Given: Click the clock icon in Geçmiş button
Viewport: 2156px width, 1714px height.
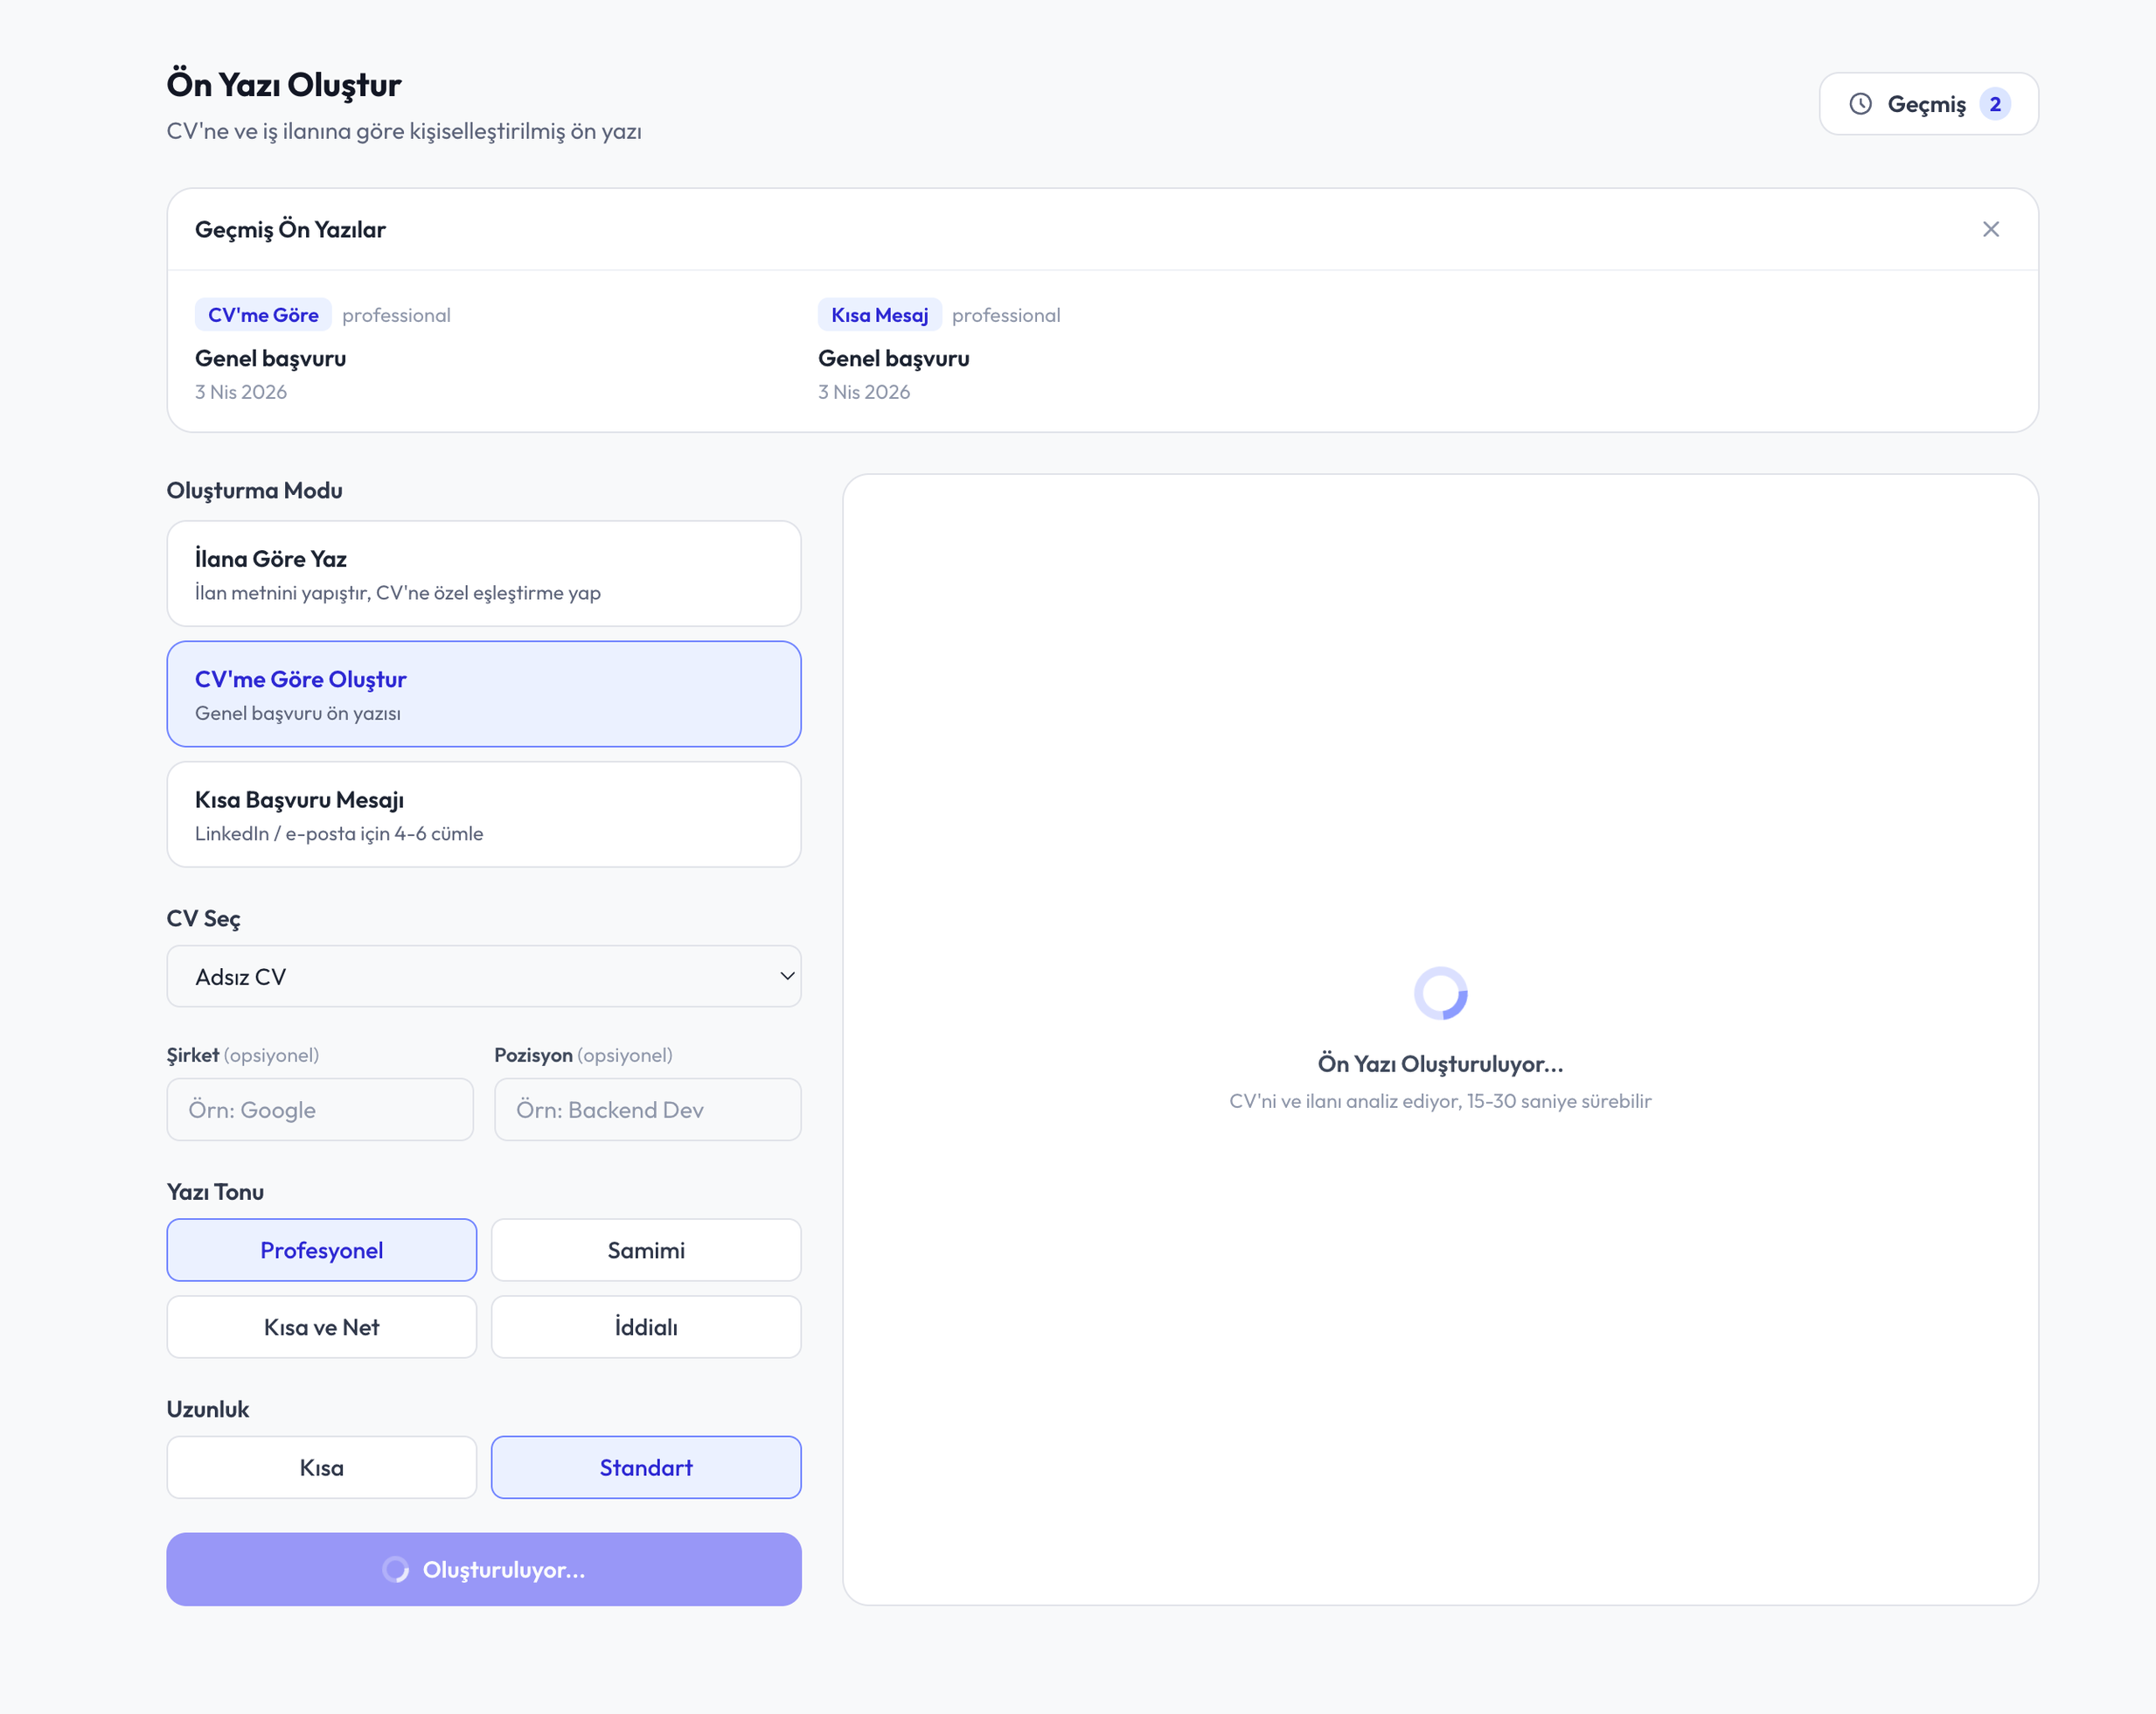Looking at the screenshot, I should click(1860, 104).
